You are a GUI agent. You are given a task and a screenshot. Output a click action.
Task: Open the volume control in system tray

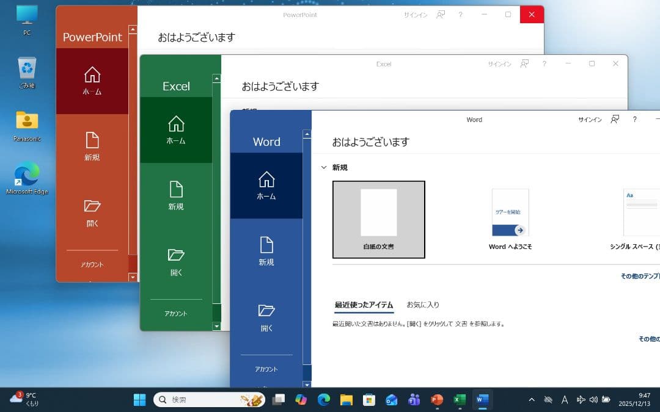coord(593,400)
